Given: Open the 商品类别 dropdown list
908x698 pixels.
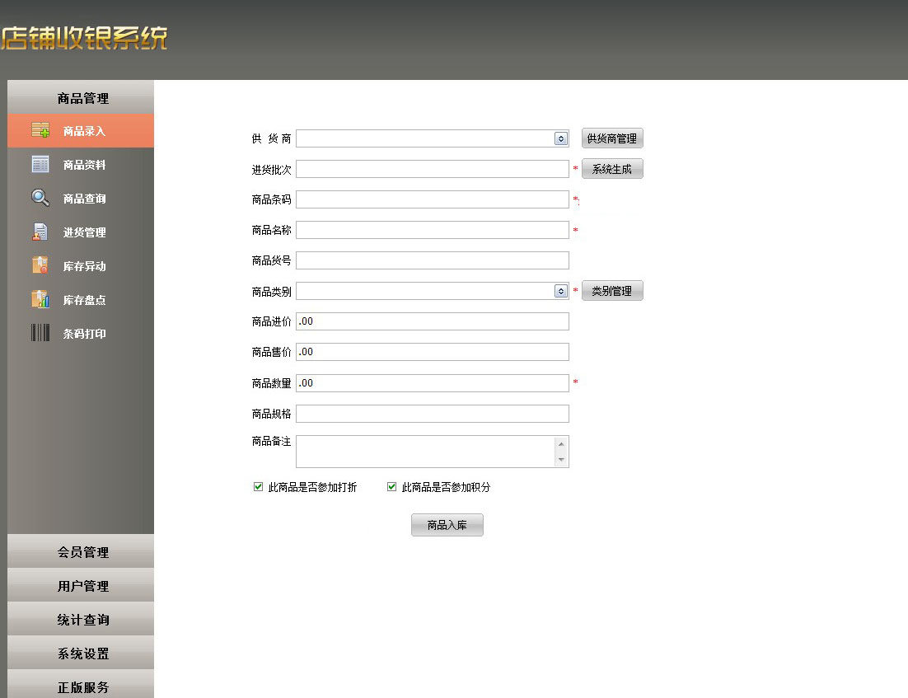Looking at the screenshot, I should (x=560, y=291).
